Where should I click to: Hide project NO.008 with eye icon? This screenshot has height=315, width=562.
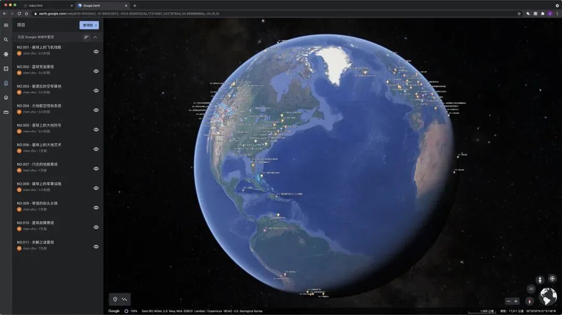[96, 188]
